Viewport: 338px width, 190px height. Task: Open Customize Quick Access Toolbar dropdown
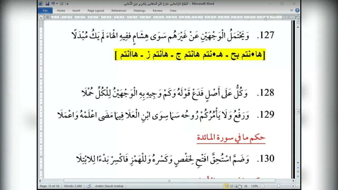point(68,4)
